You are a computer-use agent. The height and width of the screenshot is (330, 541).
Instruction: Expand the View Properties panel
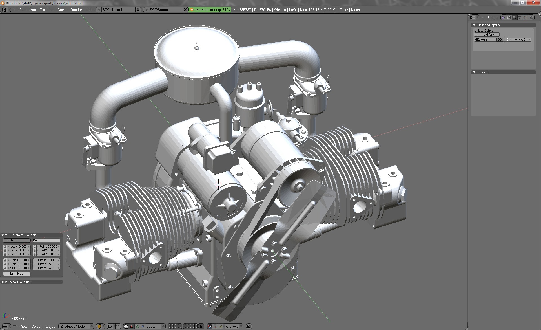tap(6, 282)
